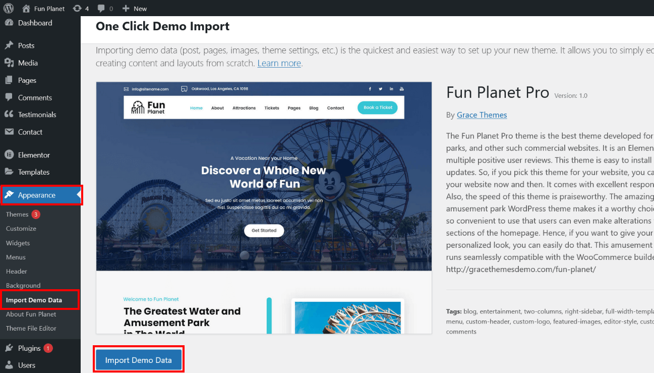The width and height of the screenshot is (654, 373).
Task: Click the Ferris wheel thumbnail in preview
Action: [347, 317]
